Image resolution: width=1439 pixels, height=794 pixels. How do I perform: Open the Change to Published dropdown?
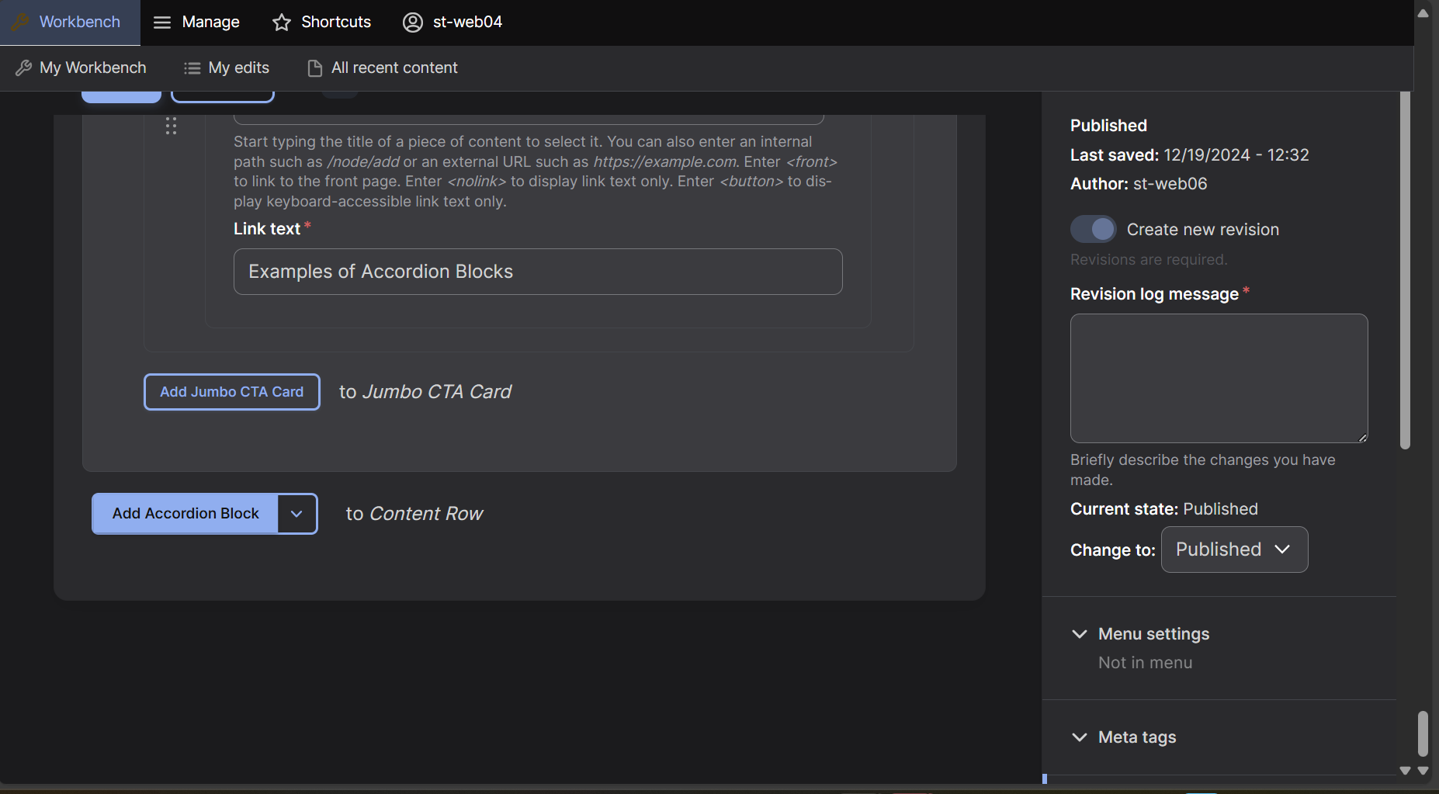pos(1234,550)
